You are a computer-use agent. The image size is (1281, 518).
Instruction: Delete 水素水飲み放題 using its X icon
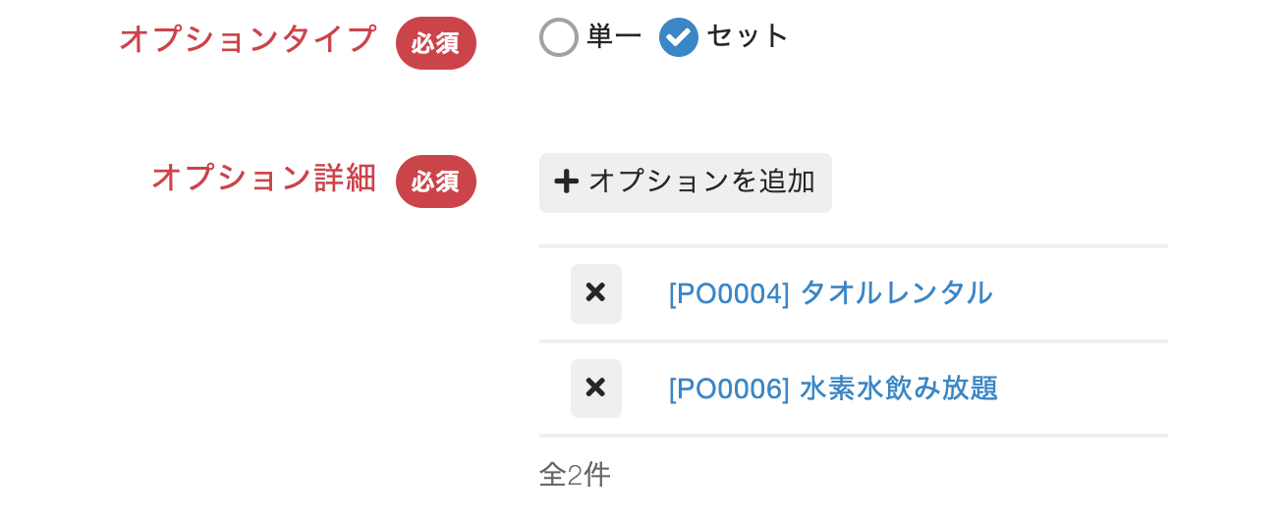[x=595, y=388]
